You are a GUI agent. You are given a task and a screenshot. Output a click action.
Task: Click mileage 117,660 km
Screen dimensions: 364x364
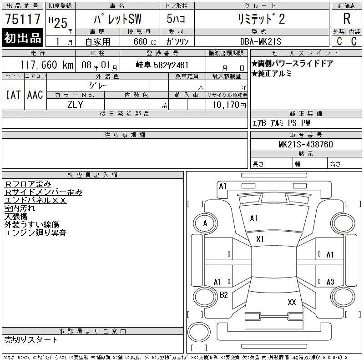point(46,65)
